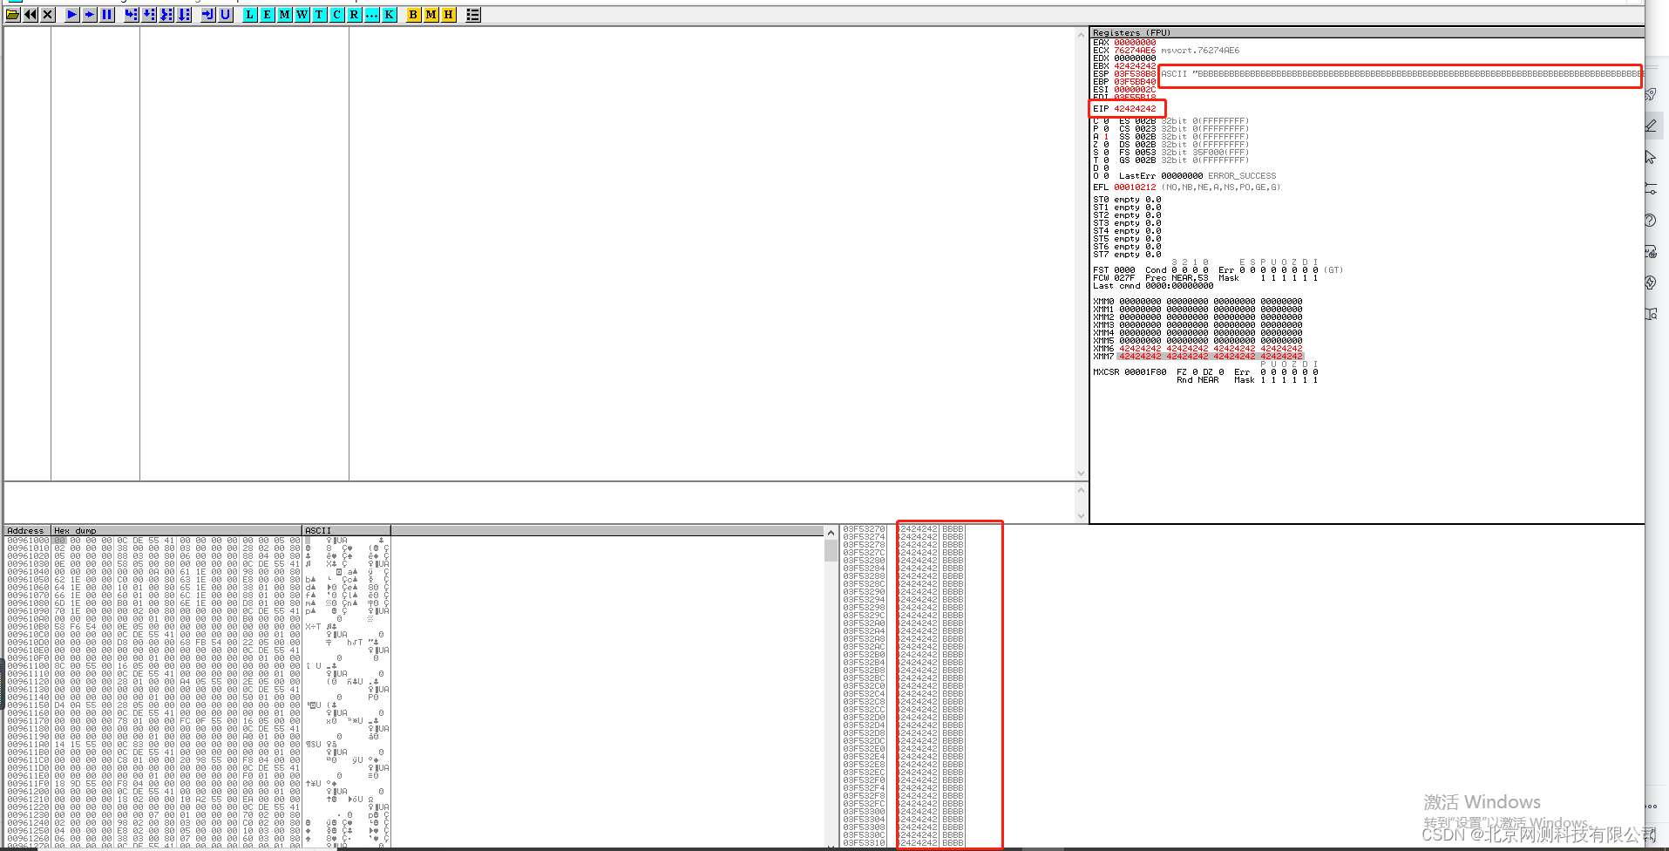Select the EIP value 42424242
The height and width of the screenshot is (851, 1669).
[x=1135, y=109]
